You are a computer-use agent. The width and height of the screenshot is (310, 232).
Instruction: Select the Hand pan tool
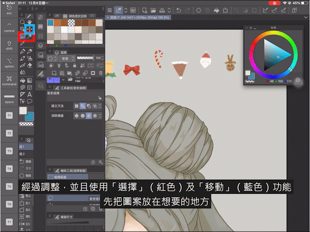click(30, 22)
